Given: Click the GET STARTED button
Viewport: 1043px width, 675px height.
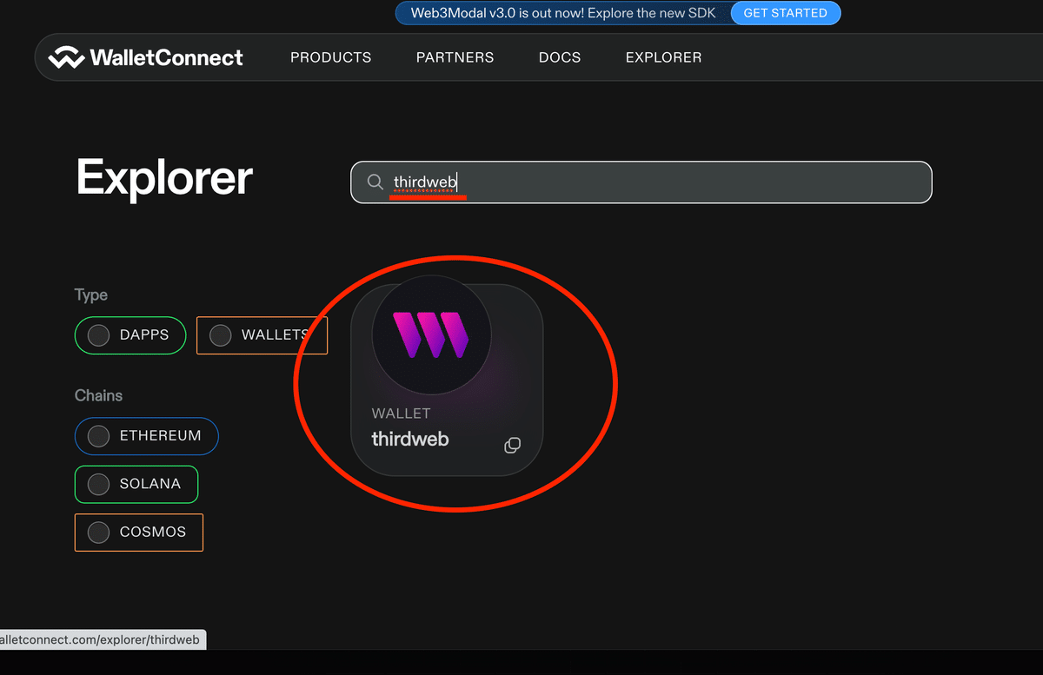Looking at the screenshot, I should [x=786, y=13].
